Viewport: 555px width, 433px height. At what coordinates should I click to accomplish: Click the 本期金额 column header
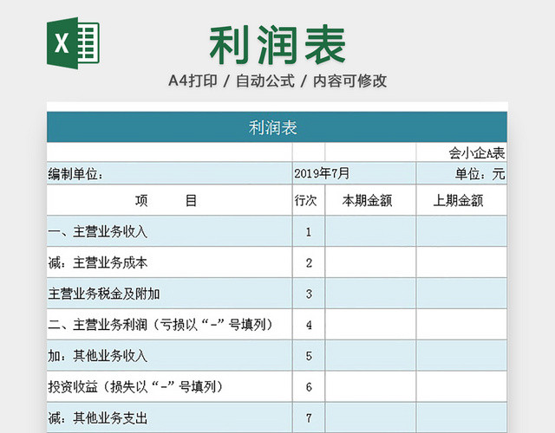coord(370,200)
